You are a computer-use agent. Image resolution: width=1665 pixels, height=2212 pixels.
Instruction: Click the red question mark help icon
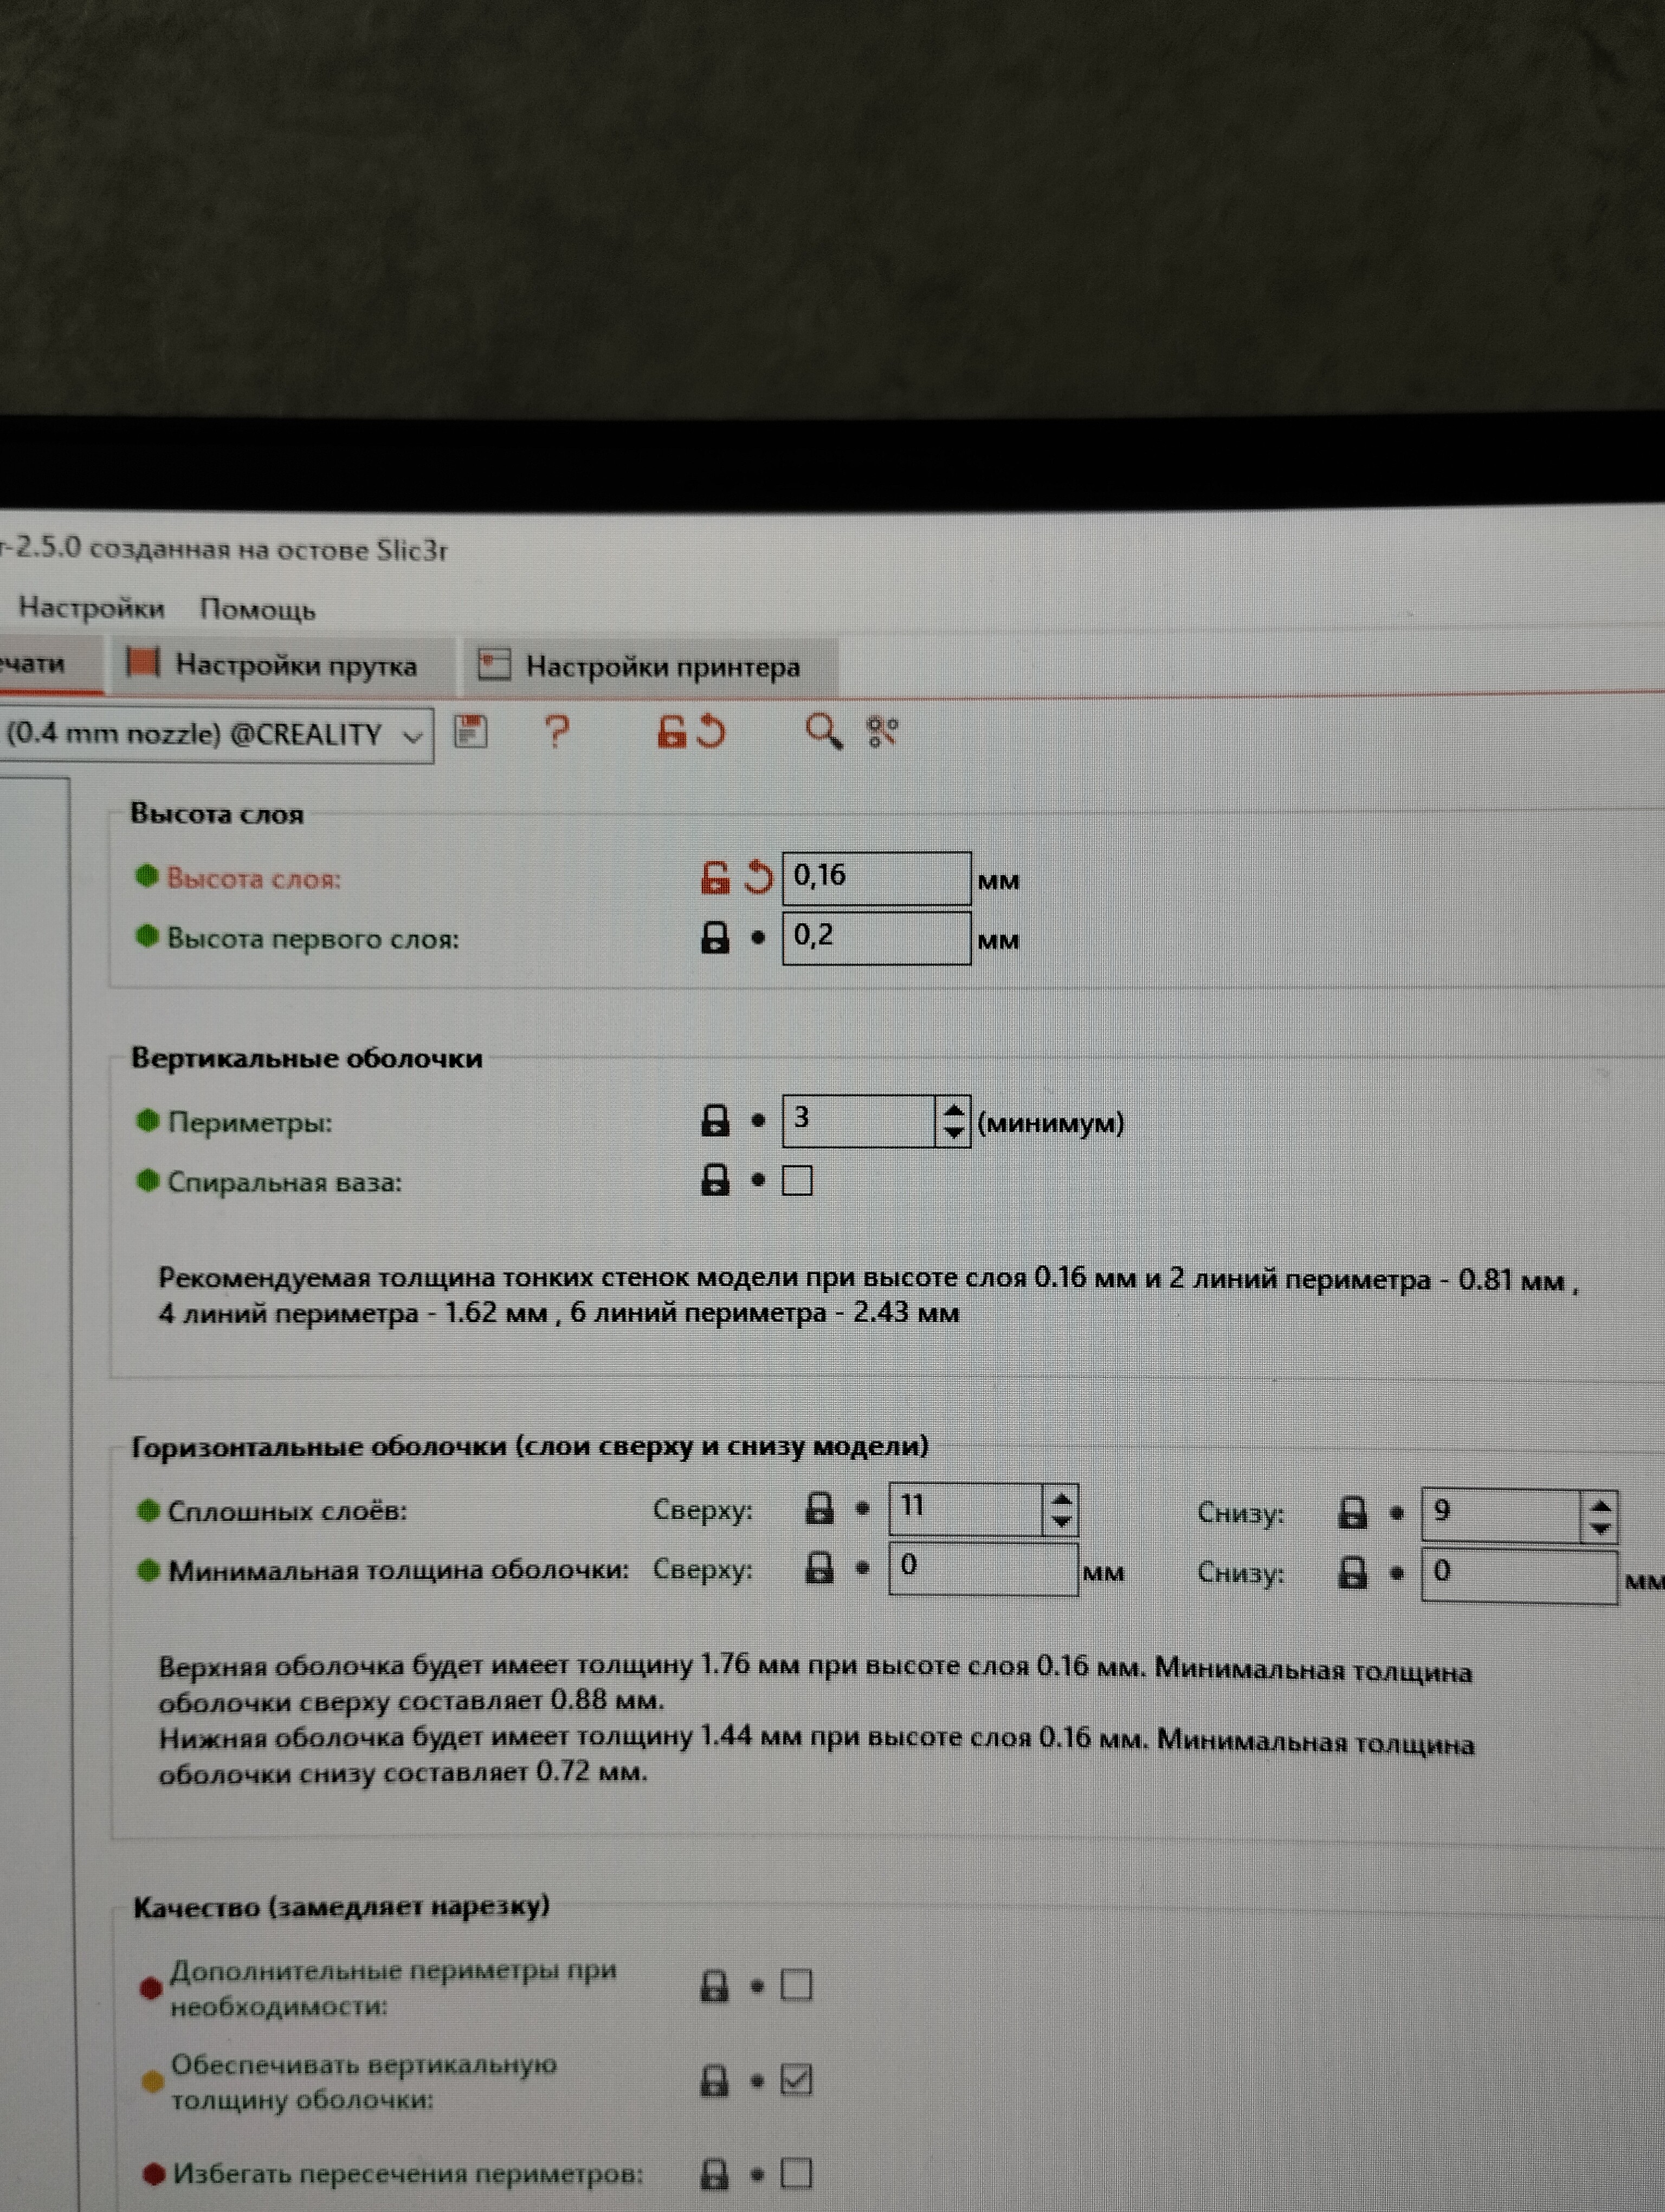click(557, 732)
